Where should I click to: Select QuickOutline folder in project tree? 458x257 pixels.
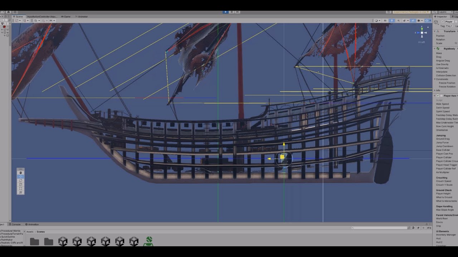coord(8,237)
